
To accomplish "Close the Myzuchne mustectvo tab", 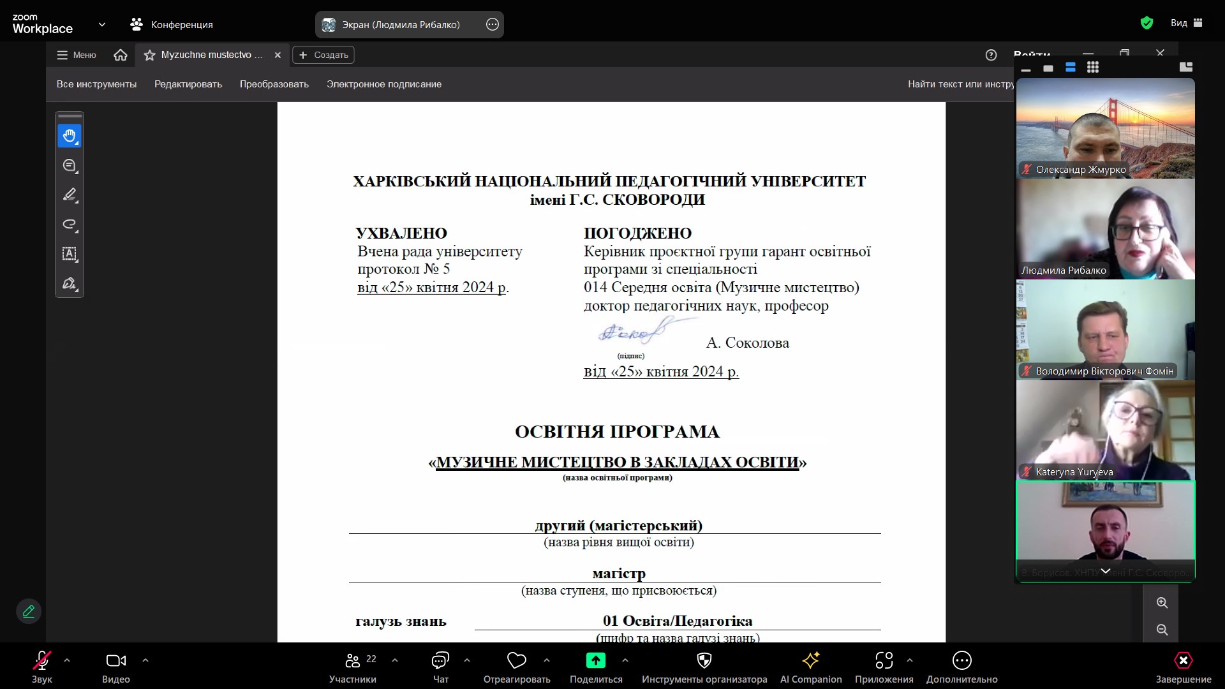I will [278, 56].
